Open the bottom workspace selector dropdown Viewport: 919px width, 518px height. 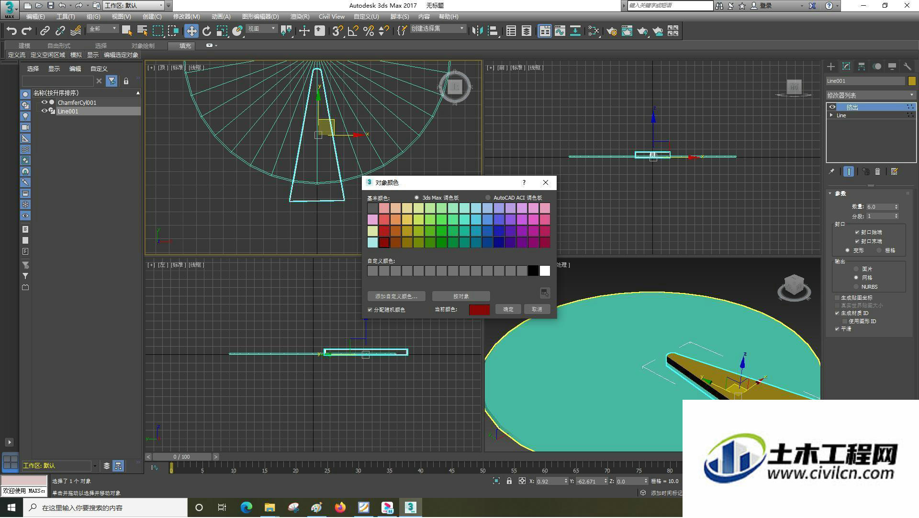tap(59, 466)
